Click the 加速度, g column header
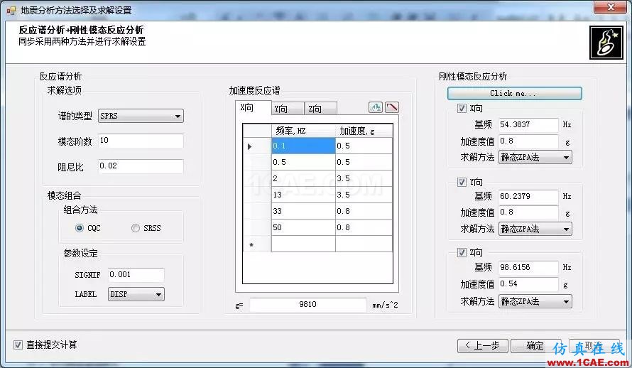 [x=364, y=131]
